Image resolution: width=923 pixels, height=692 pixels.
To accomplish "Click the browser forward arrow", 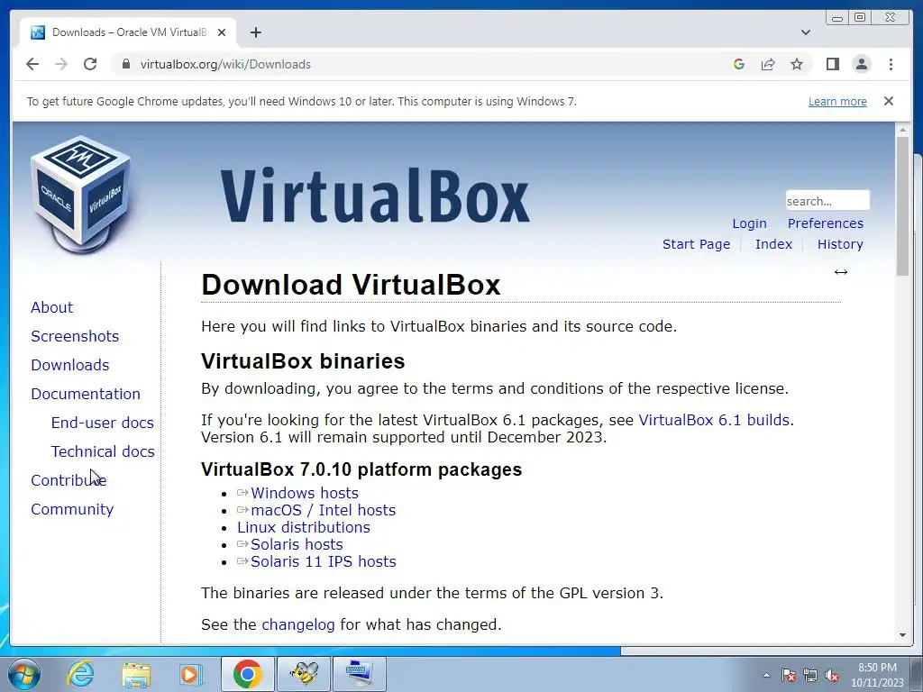I will pos(61,64).
